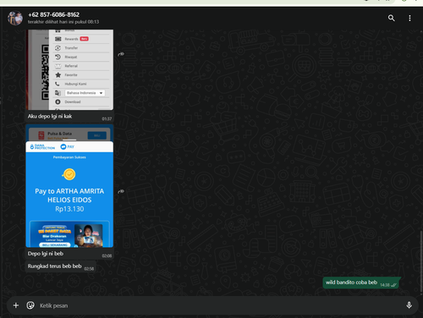Viewport: 423px width, 318px height.
Task: Click the read-receipt double check marks
Action: click(x=393, y=285)
